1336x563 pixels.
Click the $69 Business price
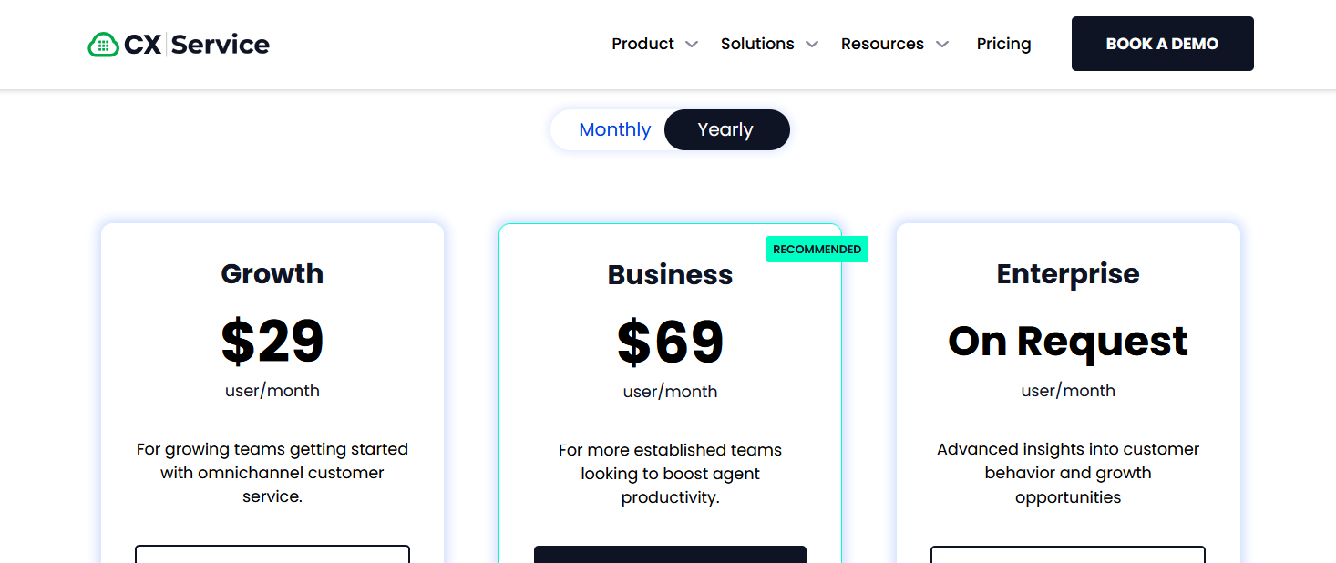(670, 343)
